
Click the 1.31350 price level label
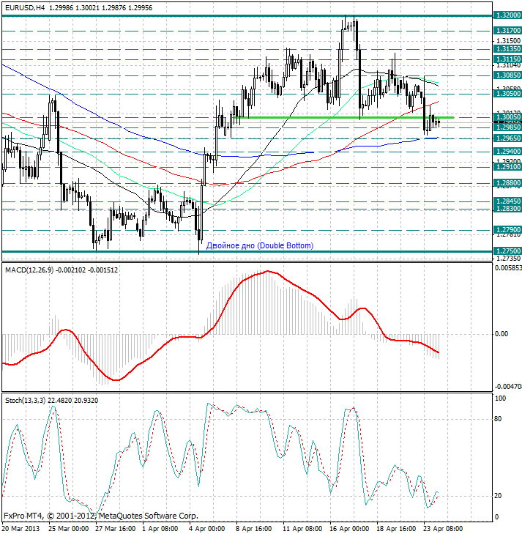pos(507,49)
